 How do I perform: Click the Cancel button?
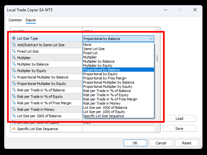tap(161, 143)
